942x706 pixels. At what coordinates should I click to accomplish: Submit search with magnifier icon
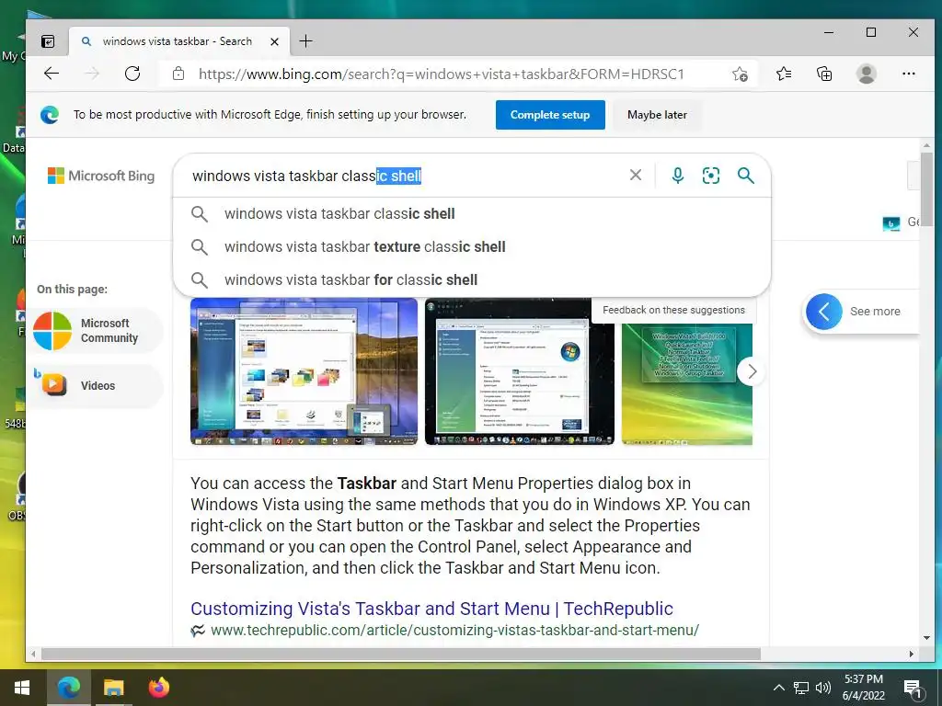[745, 176]
